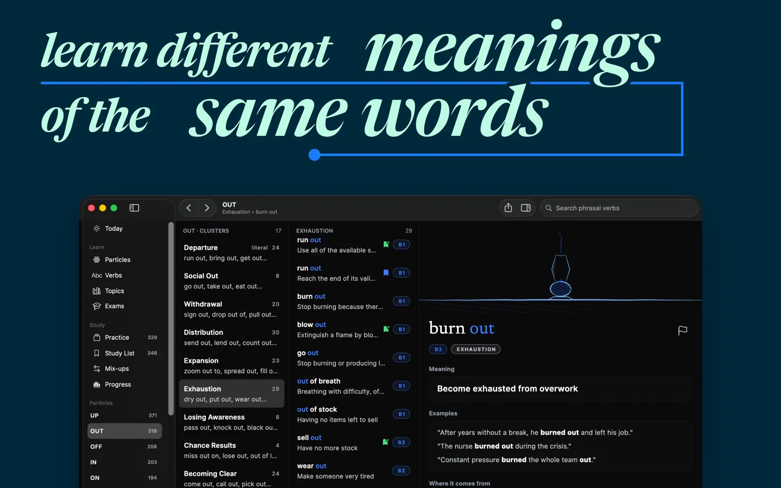Select the ON particle

(124, 478)
